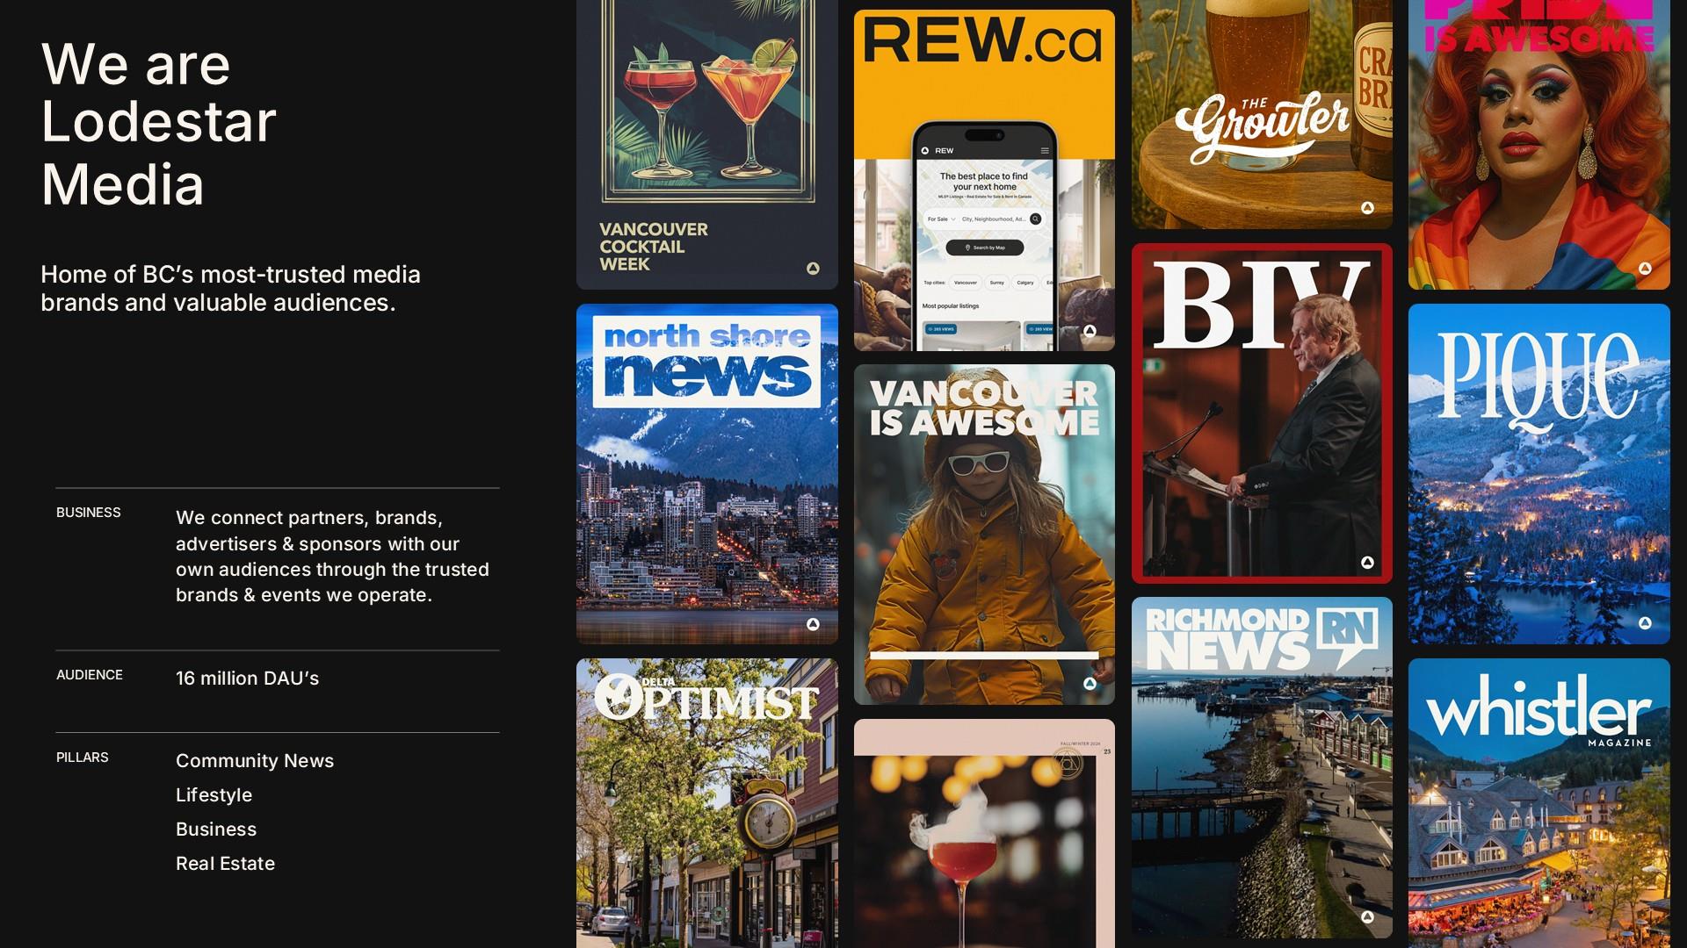Viewport: 1687px width, 948px height.
Task: Click the Lodestar logo on Pique card
Action: point(1645,623)
